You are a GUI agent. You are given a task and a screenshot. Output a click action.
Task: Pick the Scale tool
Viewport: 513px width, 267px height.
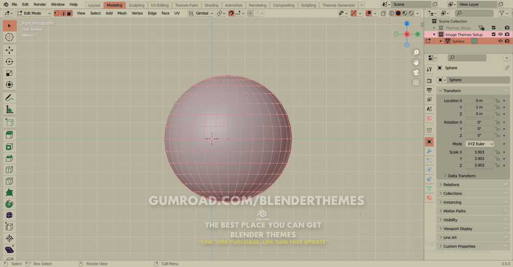click(10, 73)
